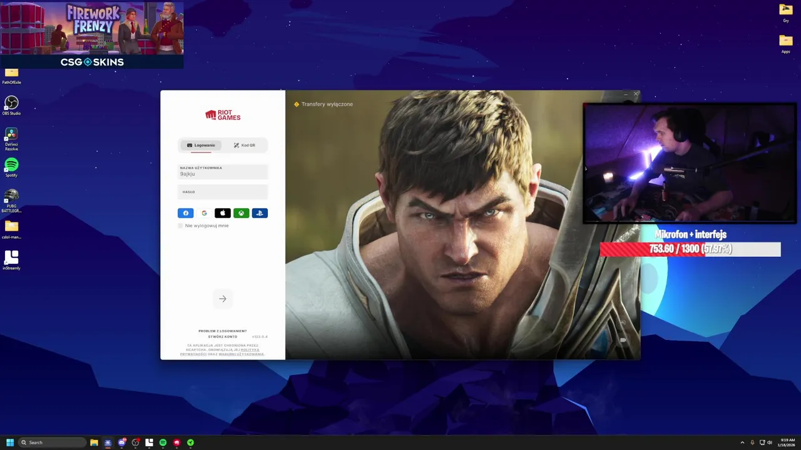Click the Mikrofon + interfejs progress bar
The image size is (801, 450).
tap(690, 249)
